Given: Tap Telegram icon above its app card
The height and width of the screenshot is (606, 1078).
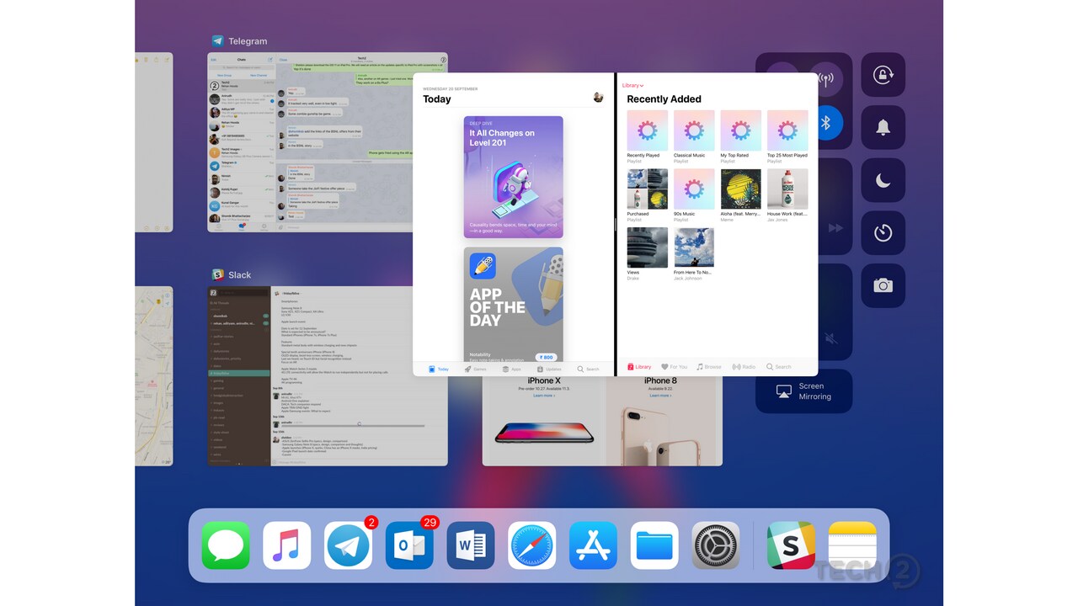Looking at the screenshot, I should click(x=217, y=40).
